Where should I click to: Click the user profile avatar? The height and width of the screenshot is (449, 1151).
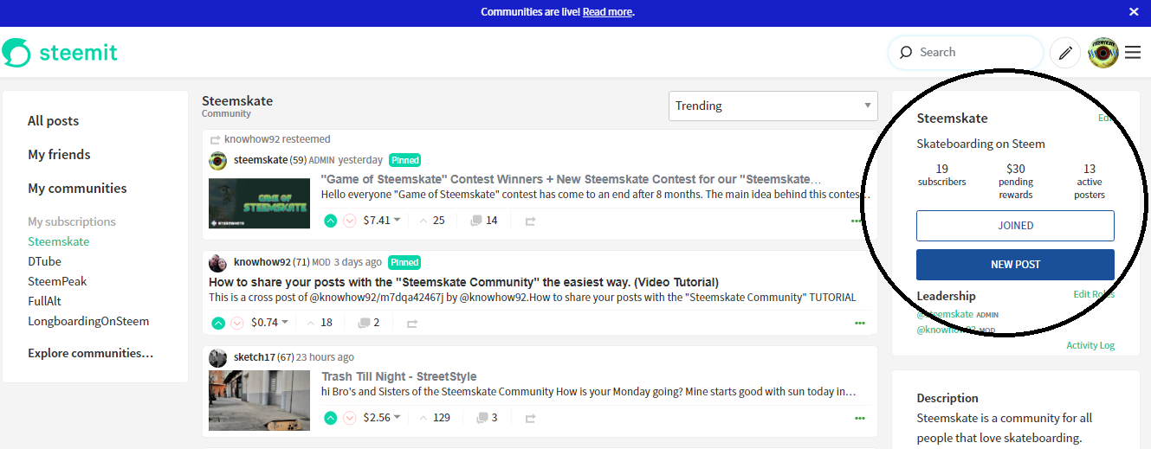[x=1103, y=53]
